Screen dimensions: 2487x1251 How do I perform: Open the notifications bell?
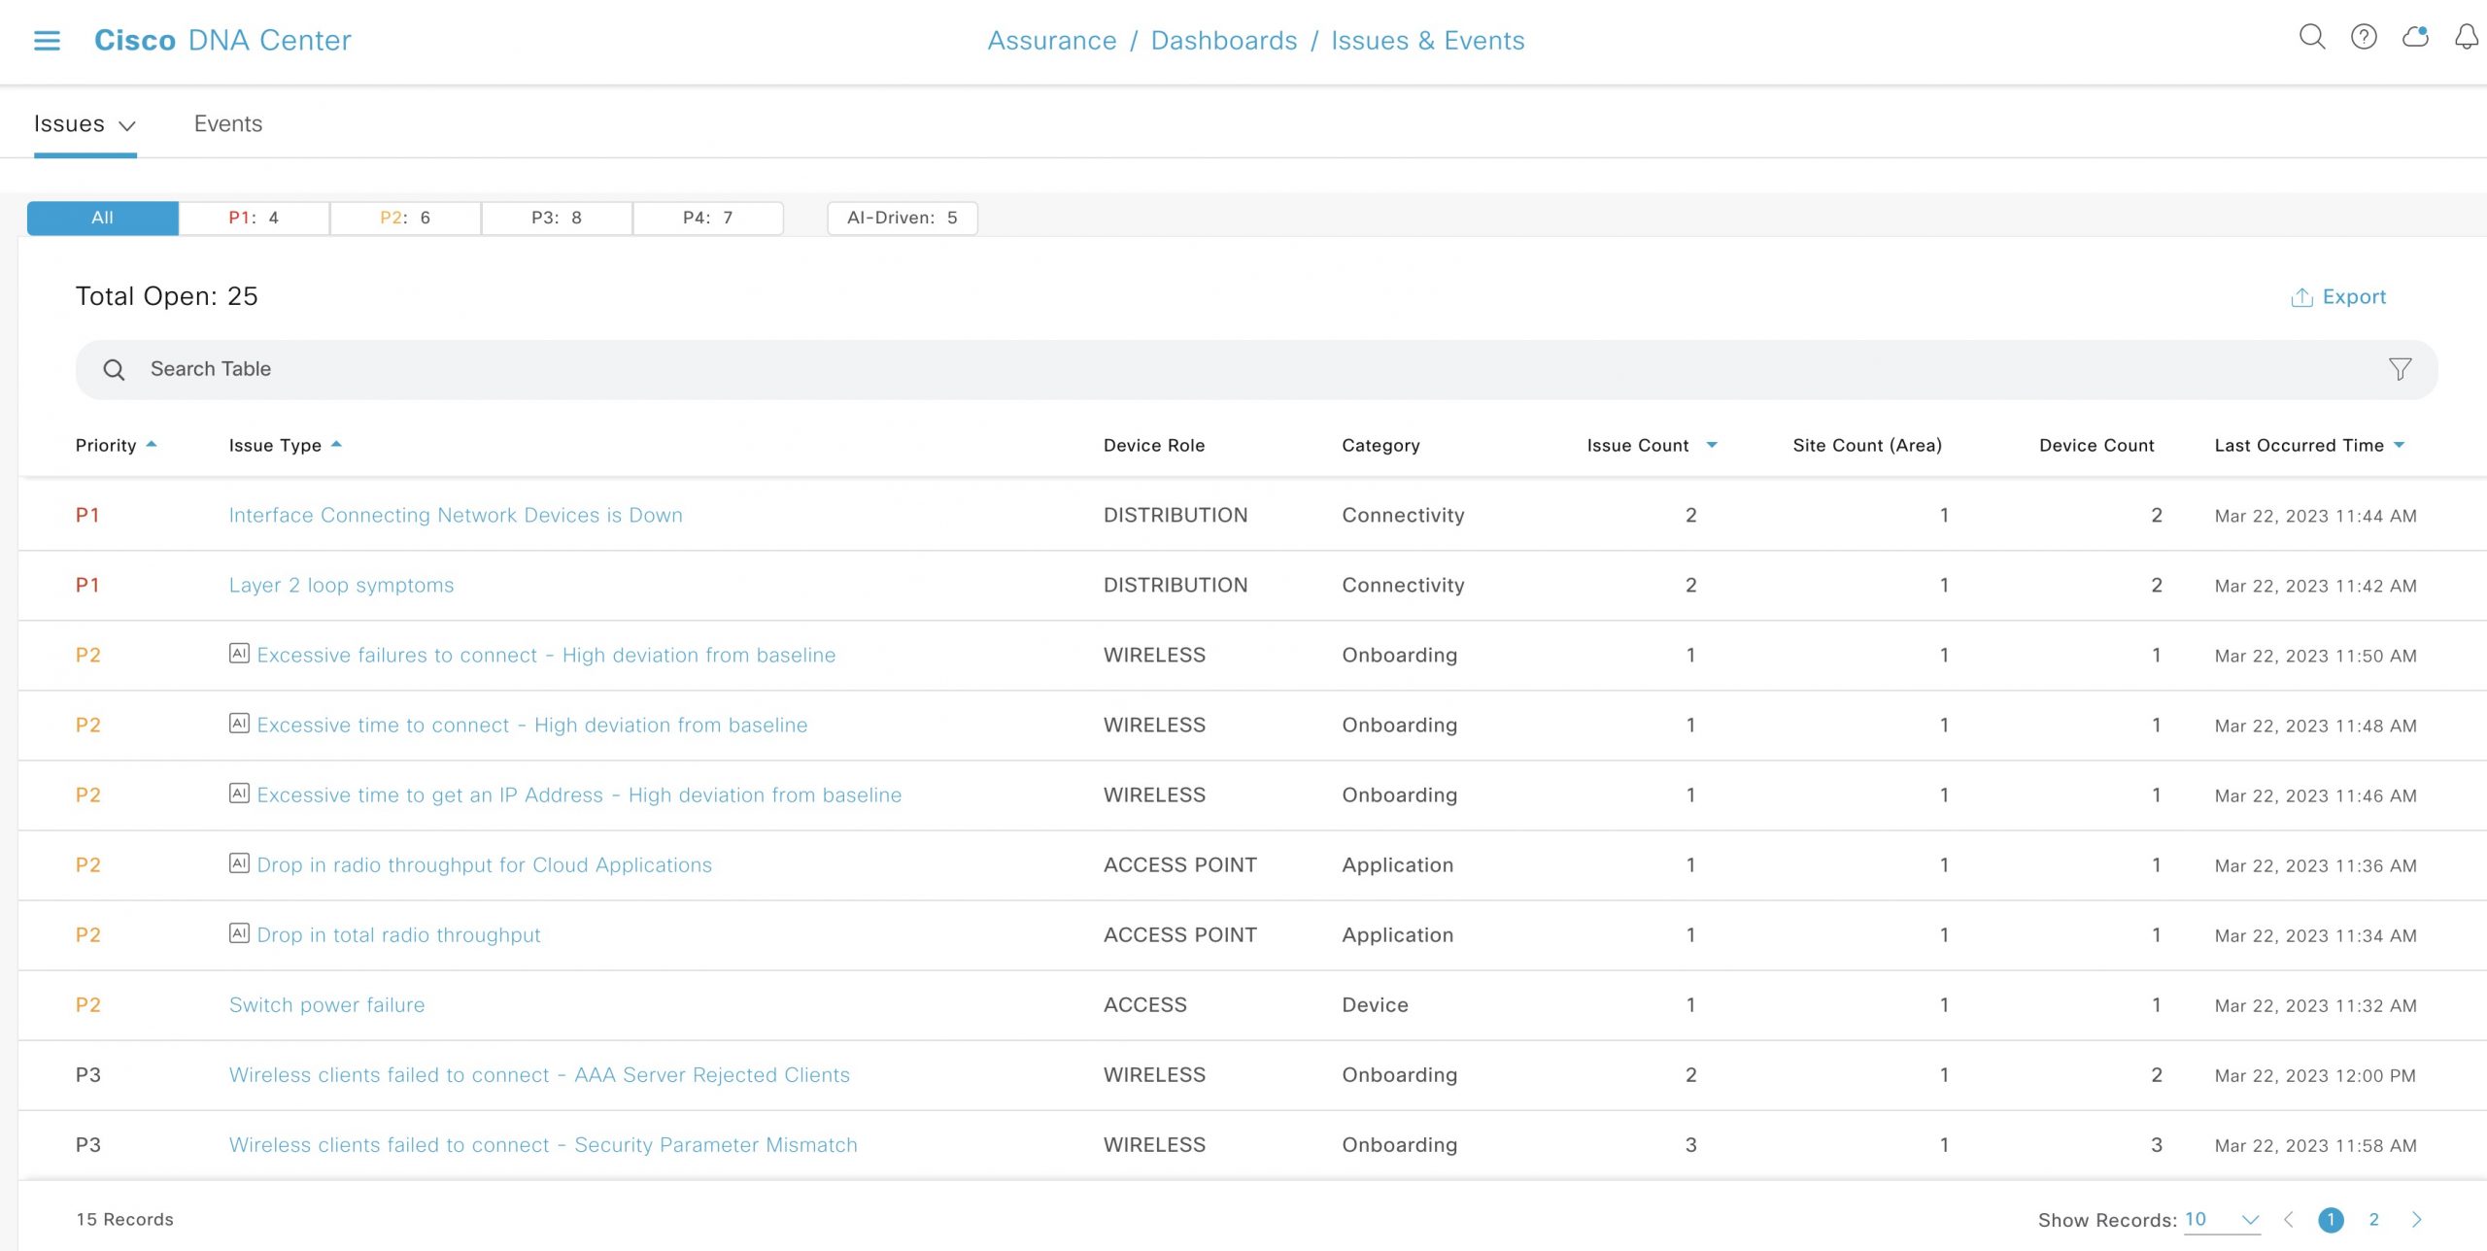coord(2465,40)
